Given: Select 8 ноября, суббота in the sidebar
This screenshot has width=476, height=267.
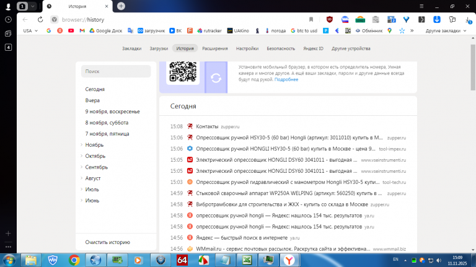Looking at the screenshot, I should click(x=107, y=123).
